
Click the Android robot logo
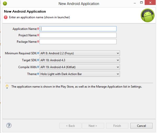tap(147, 15)
